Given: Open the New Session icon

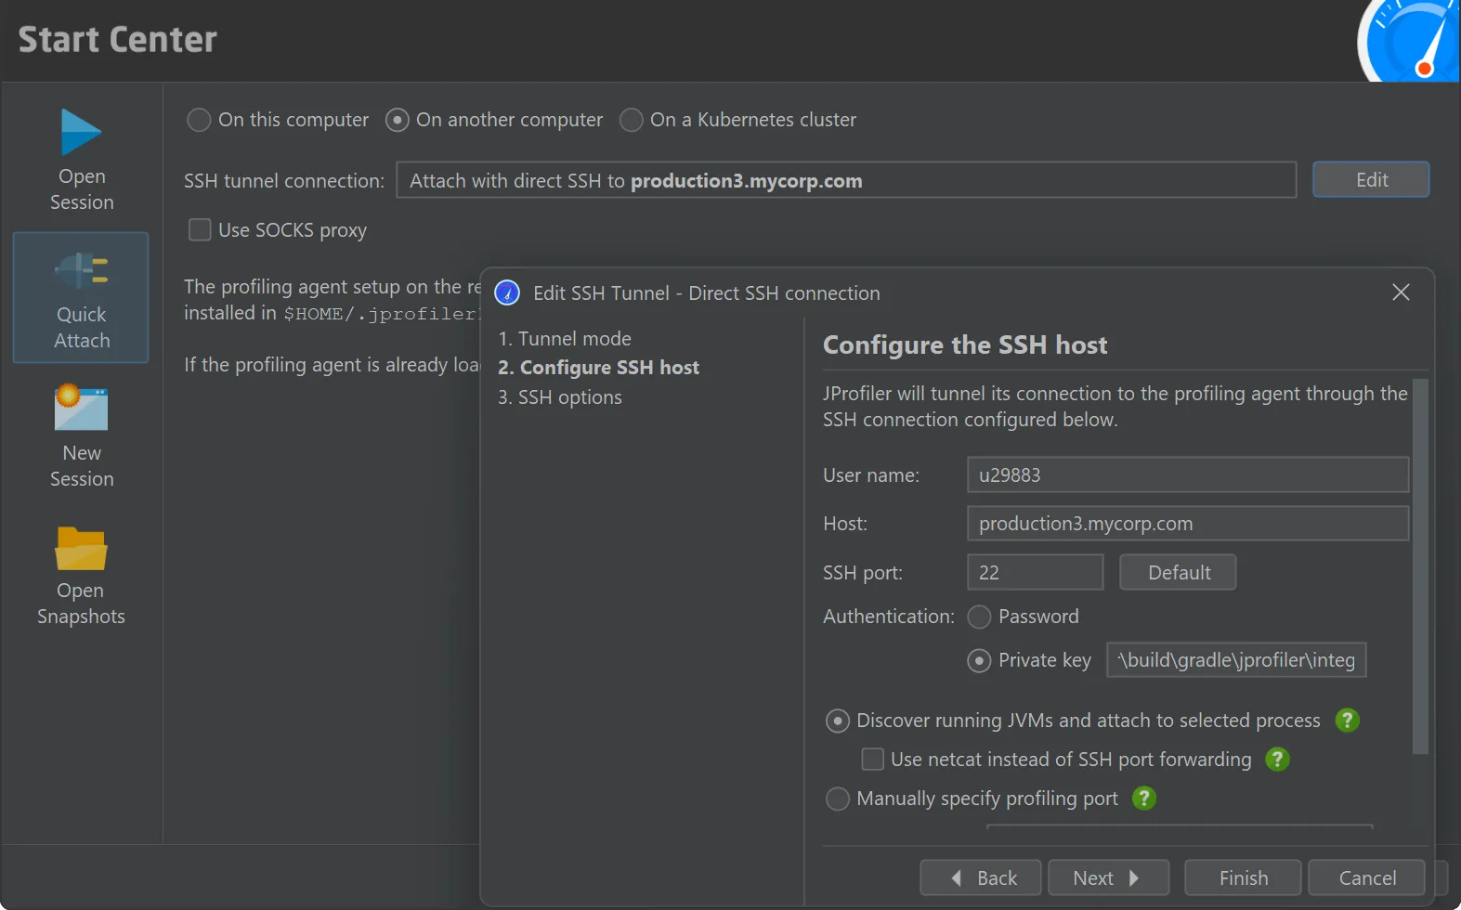Looking at the screenshot, I should [x=81, y=409].
